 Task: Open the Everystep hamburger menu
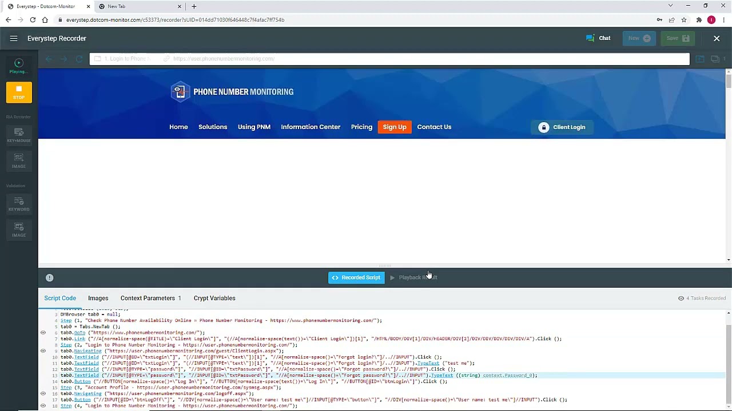14,38
